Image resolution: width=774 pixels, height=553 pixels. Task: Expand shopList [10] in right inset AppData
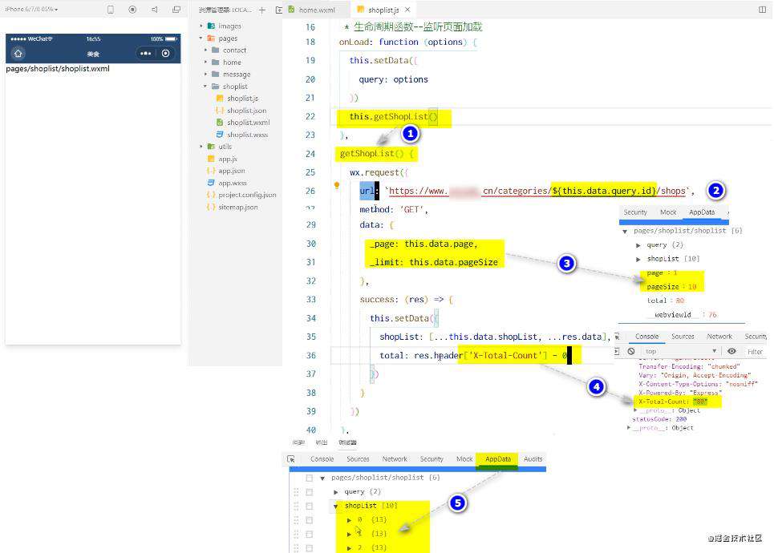(638, 259)
